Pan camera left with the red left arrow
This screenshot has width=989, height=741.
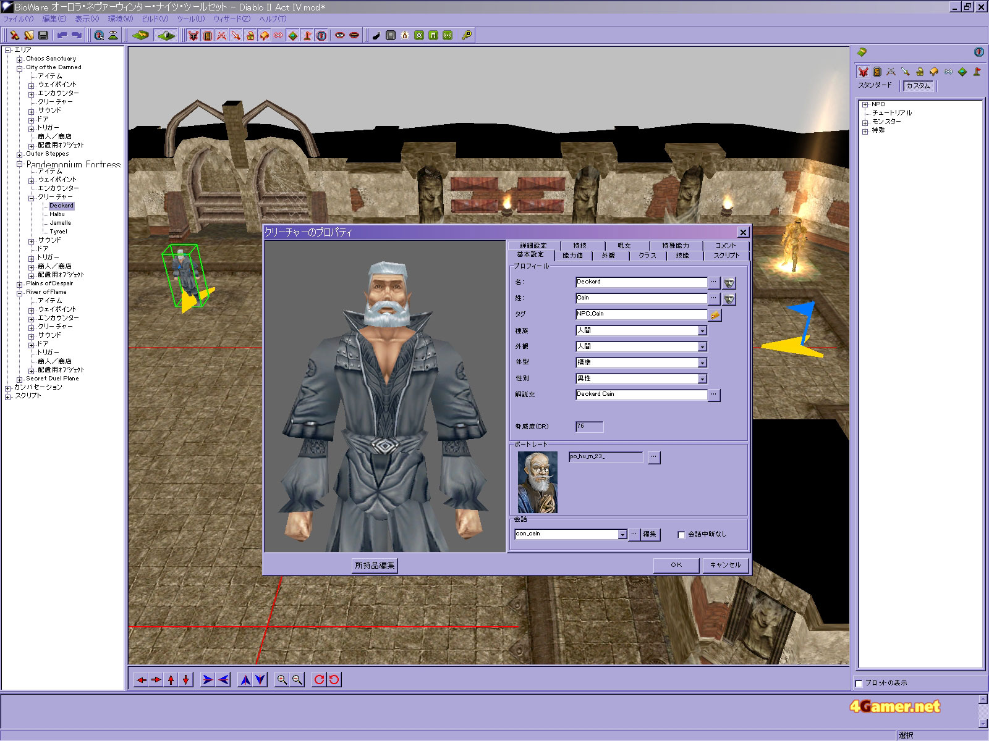(142, 680)
